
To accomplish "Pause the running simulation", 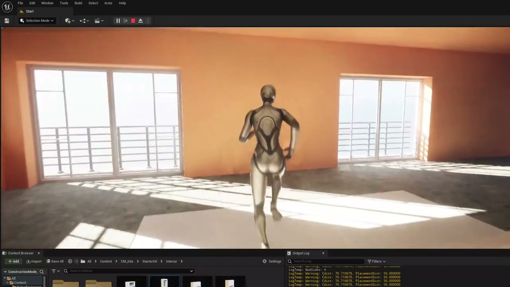I will click(118, 21).
